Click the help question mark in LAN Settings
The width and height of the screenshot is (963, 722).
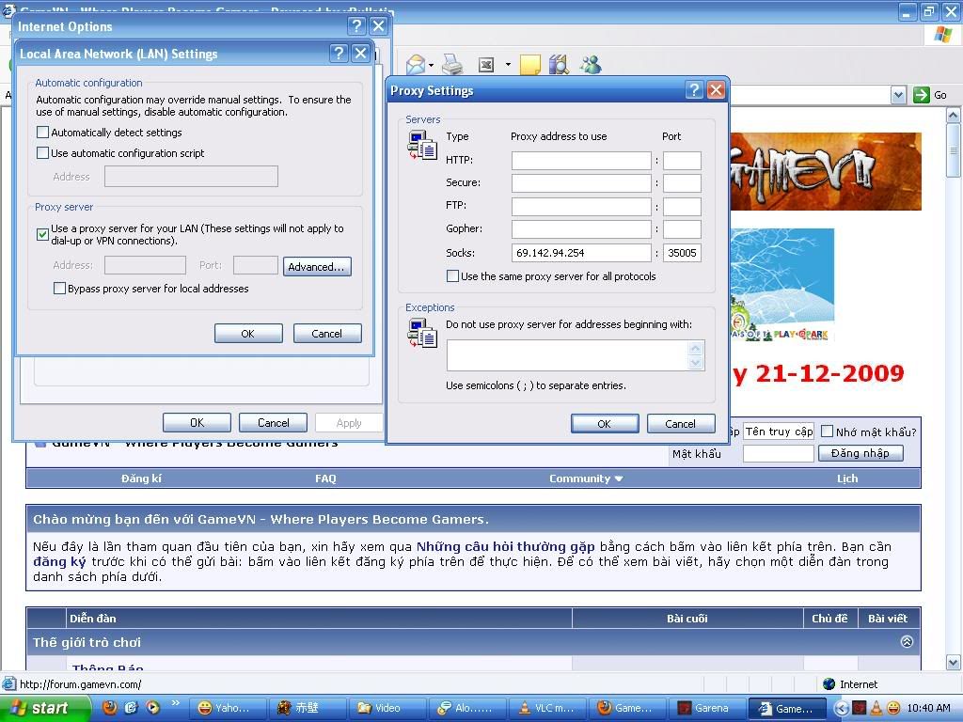[x=339, y=54]
